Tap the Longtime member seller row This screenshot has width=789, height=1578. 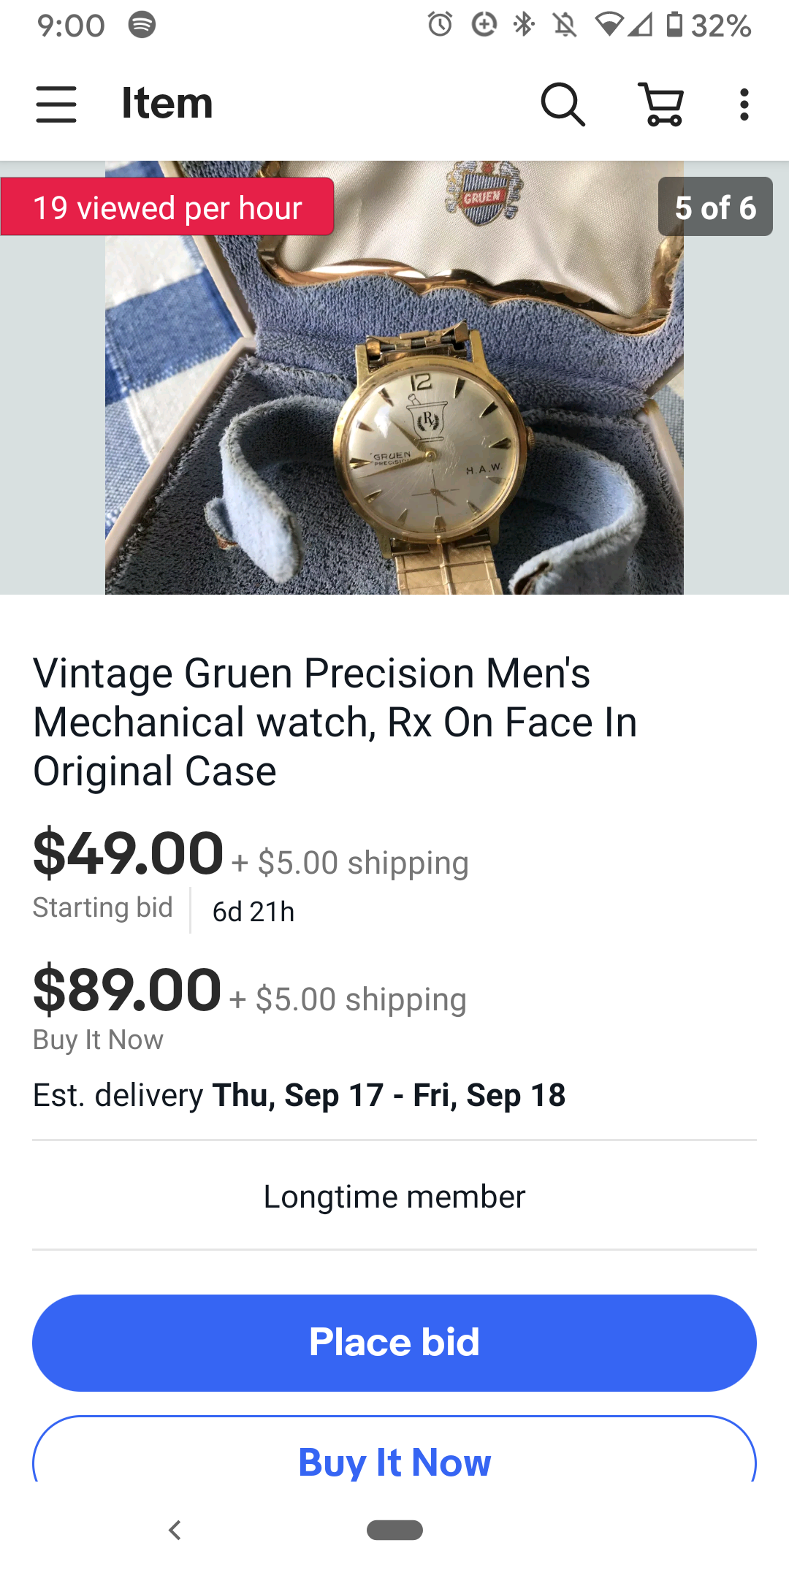pos(394,1197)
